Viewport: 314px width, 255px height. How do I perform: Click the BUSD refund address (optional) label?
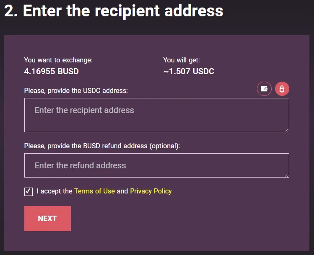(x=102, y=146)
